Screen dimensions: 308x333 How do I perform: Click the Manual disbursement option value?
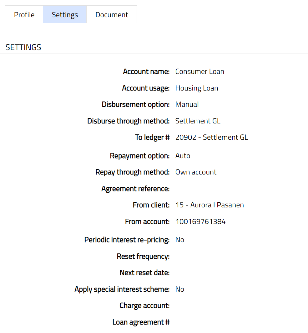(x=187, y=104)
